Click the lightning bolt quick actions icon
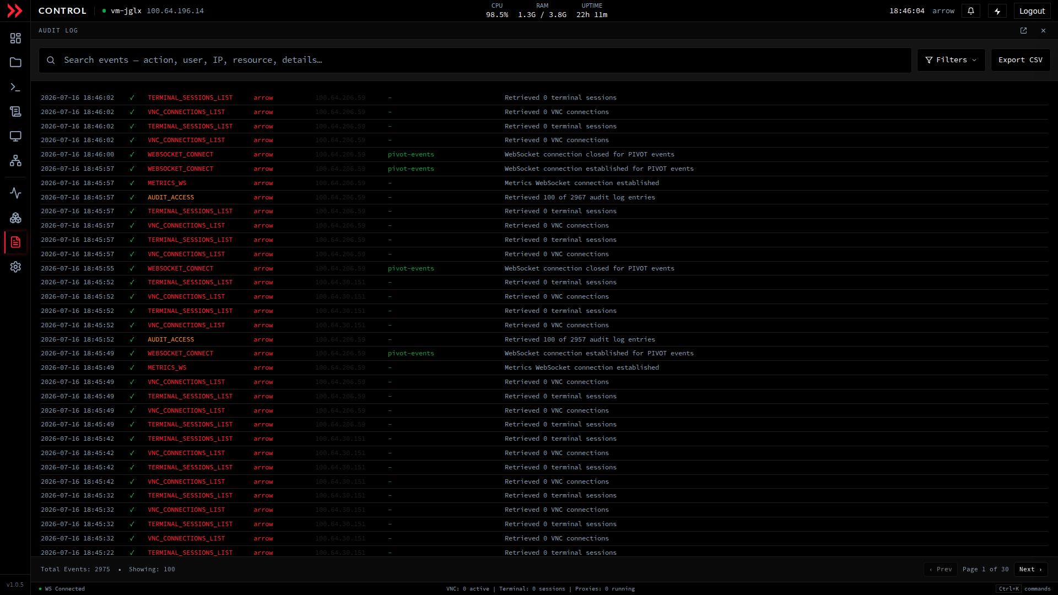The width and height of the screenshot is (1058, 595). (x=997, y=11)
